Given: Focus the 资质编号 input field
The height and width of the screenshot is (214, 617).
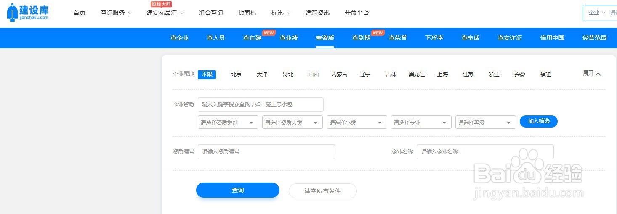Looking at the screenshot, I should coord(266,151).
